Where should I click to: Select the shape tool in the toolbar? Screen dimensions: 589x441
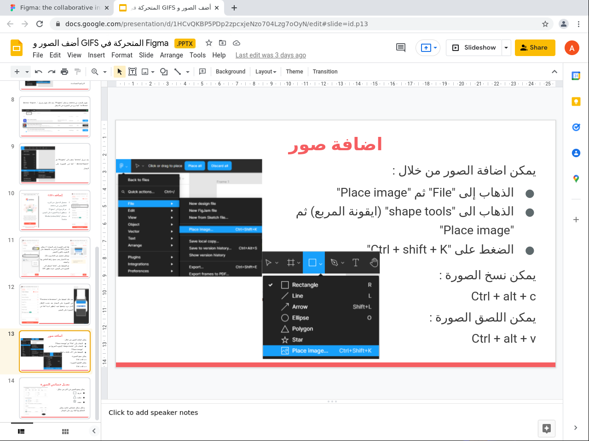[x=164, y=72]
